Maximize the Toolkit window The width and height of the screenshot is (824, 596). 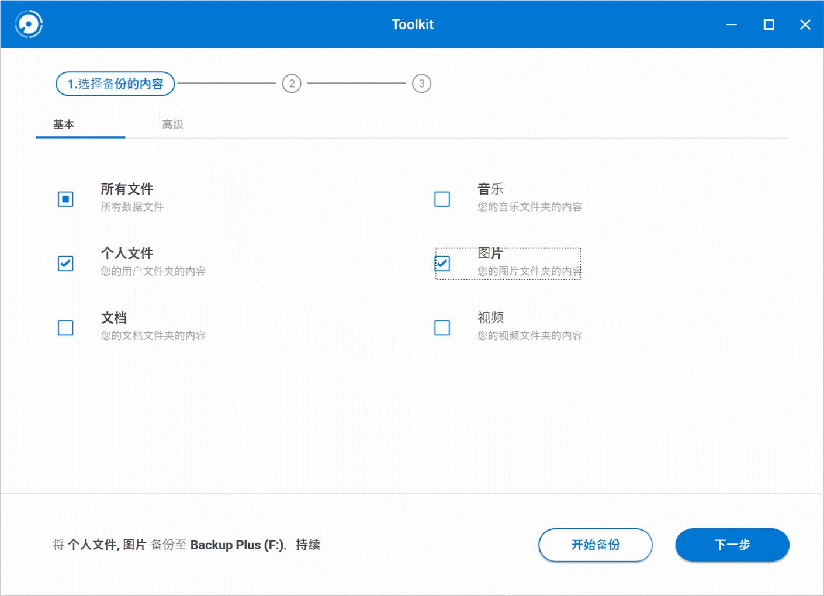[768, 25]
